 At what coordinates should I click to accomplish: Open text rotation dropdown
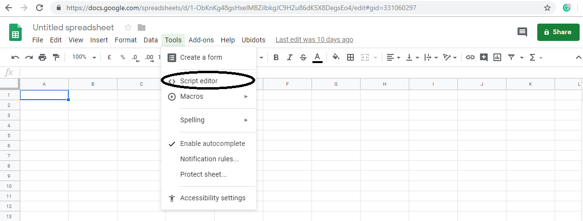click(450, 57)
